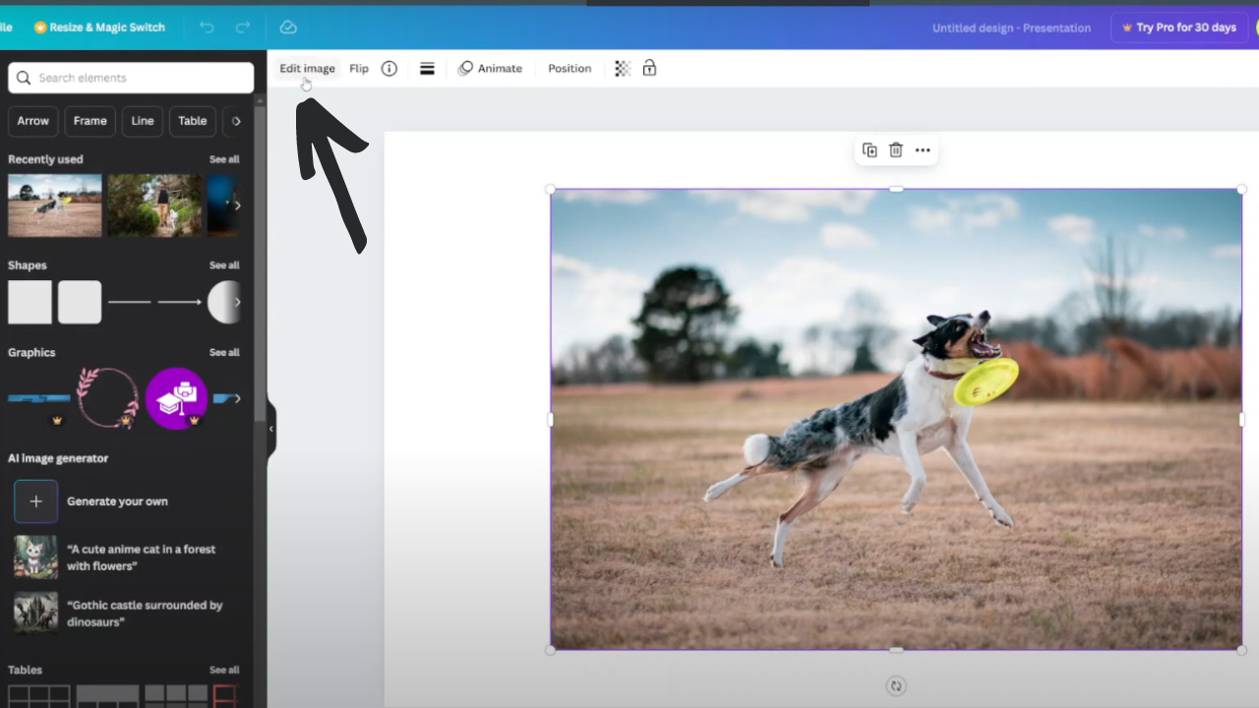The image size is (1259, 708).
Task: Click Edit image in the toolbar
Action: point(307,69)
